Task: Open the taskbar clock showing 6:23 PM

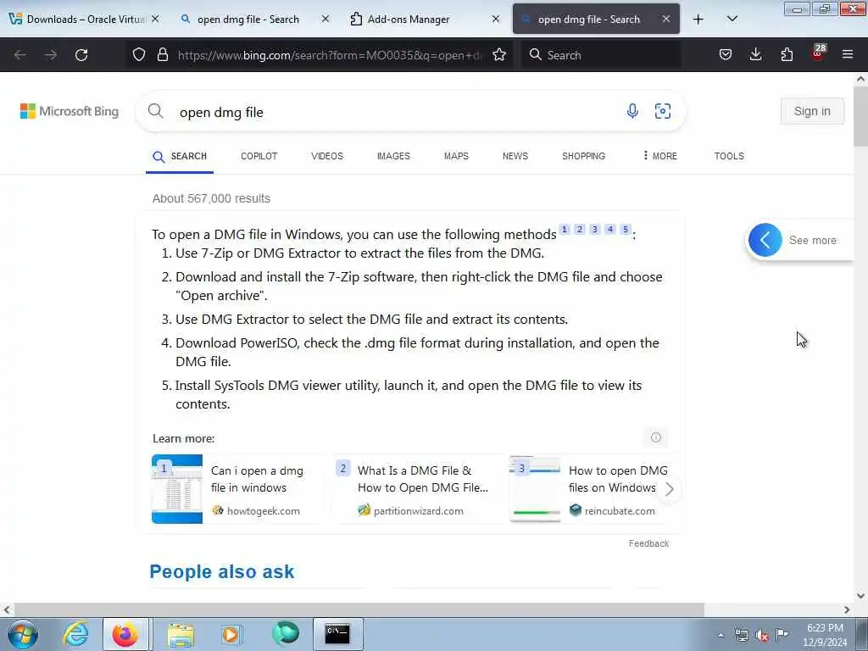Action: point(825,635)
